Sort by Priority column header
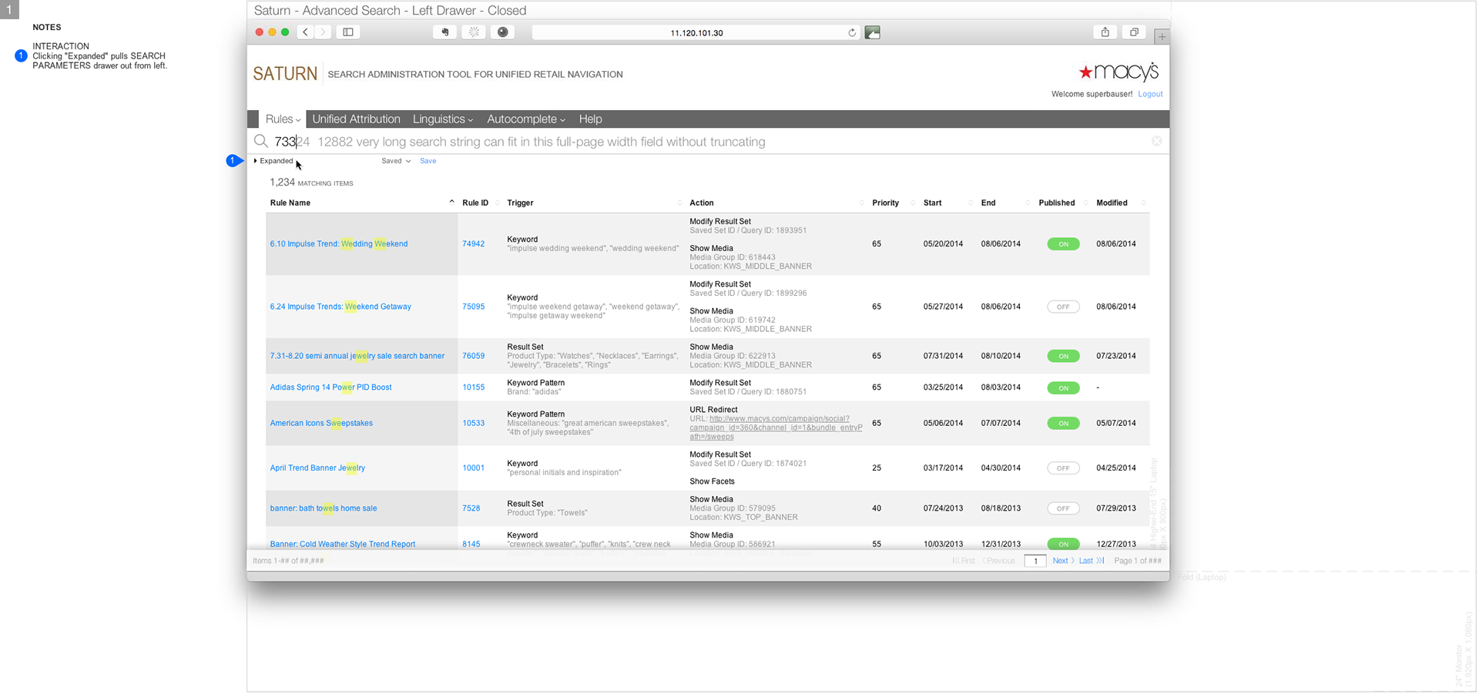This screenshot has width=1479, height=694. click(x=885, y=203)
